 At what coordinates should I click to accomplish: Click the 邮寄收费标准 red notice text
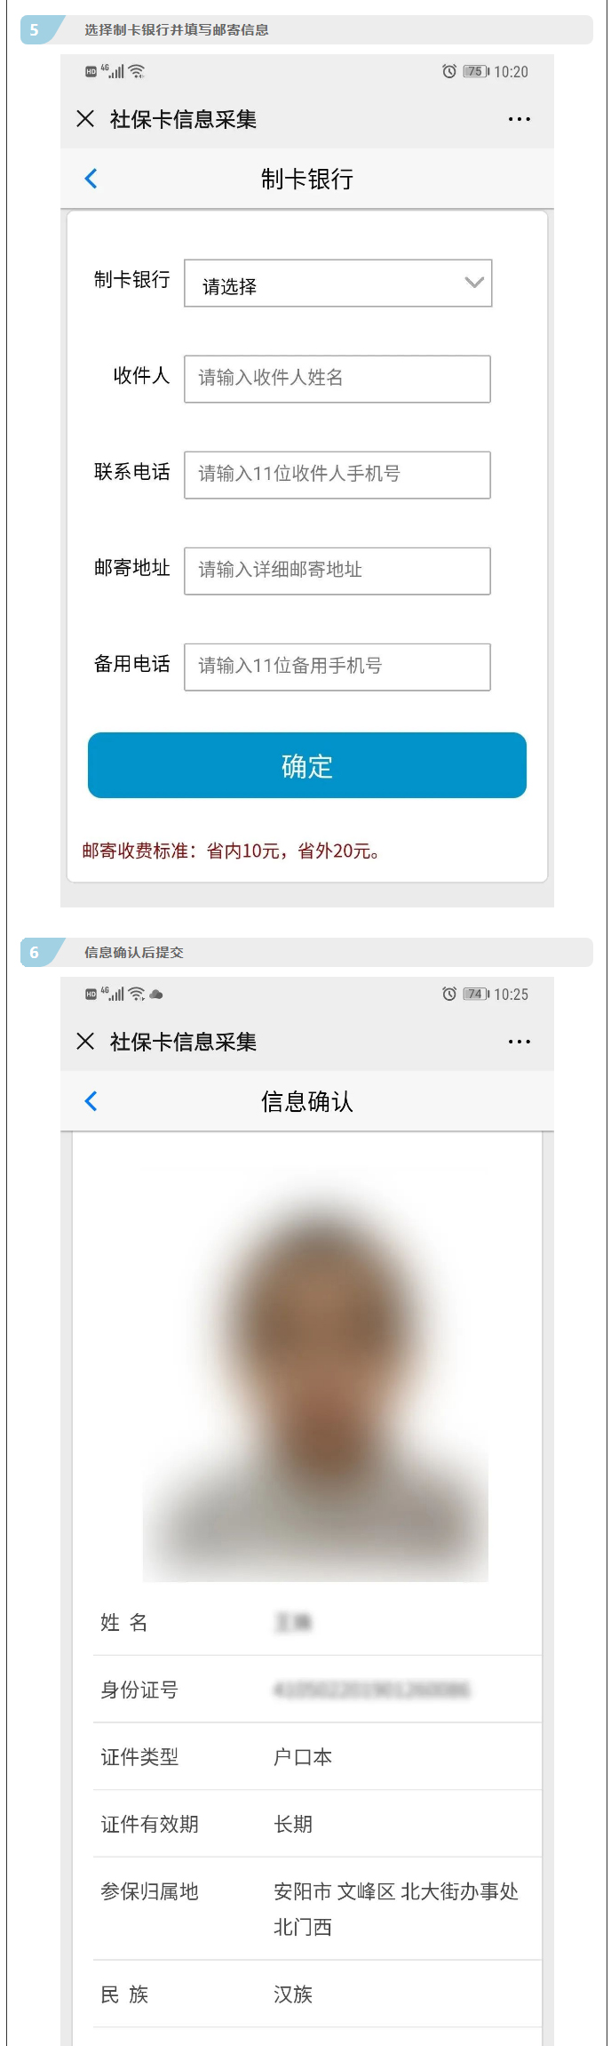pos(231,851)
